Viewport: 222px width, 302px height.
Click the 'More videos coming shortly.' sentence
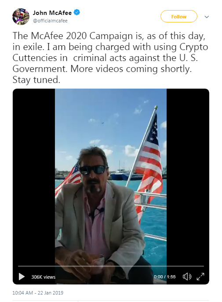click(131, 69)
